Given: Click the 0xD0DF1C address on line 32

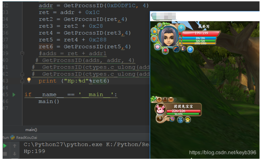Looking at the screenshot, I should point(121,6).
